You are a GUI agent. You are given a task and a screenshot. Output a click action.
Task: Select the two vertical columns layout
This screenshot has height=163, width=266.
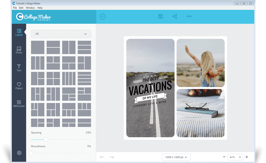click(x=69, y=47)
